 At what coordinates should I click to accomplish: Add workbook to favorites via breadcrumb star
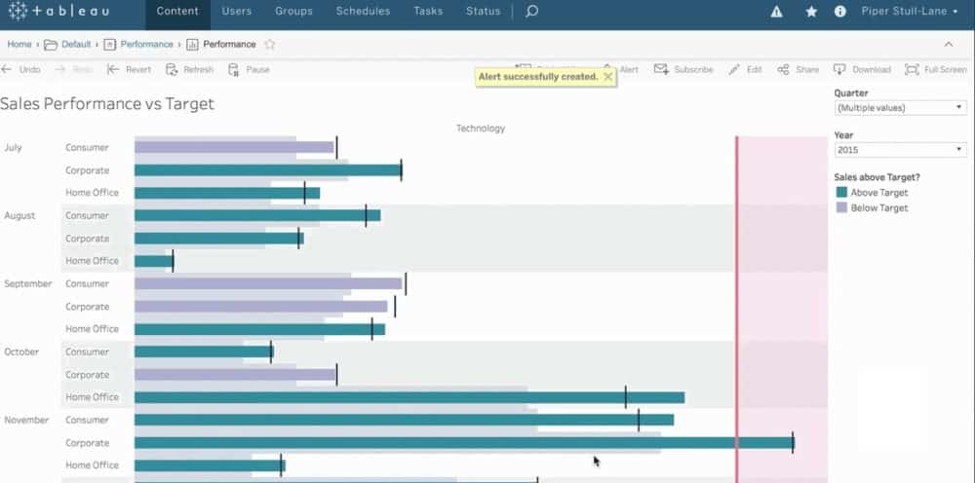click(x=270, y=45)
